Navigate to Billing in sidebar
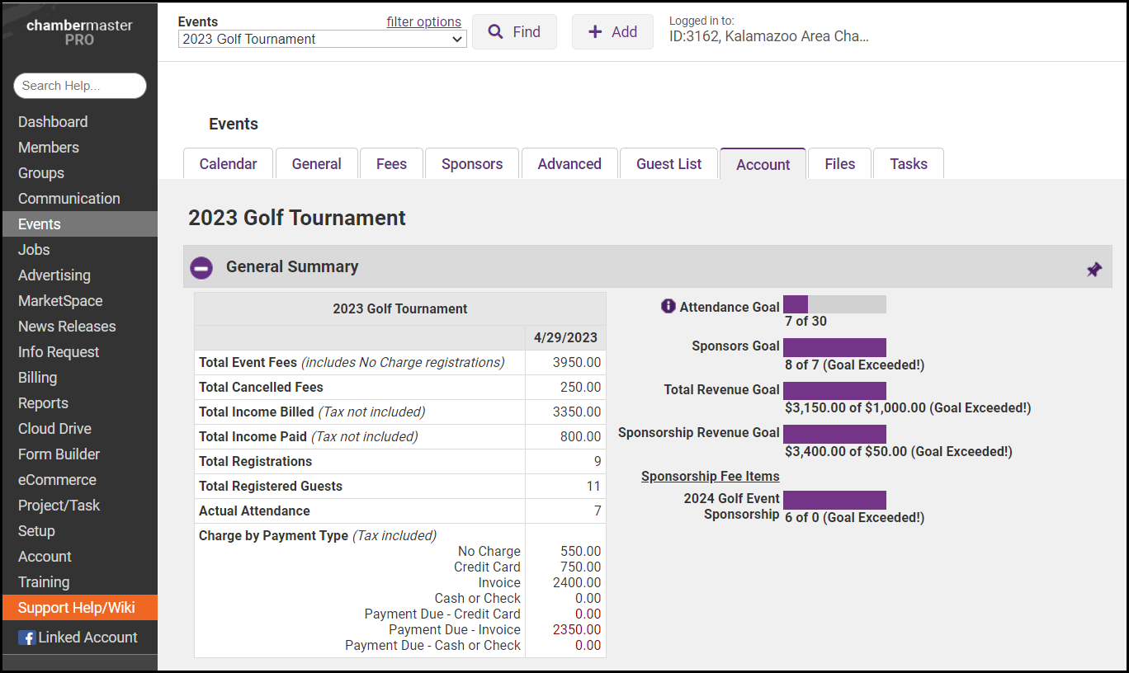This screenshot has width=1129, height=673. click(38, 378)
